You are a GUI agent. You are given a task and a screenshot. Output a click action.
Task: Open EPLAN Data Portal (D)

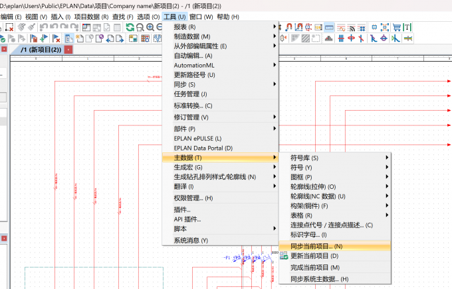221,148
